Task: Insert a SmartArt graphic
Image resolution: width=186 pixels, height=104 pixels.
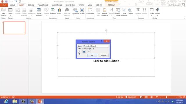Action: coord(53,11)
